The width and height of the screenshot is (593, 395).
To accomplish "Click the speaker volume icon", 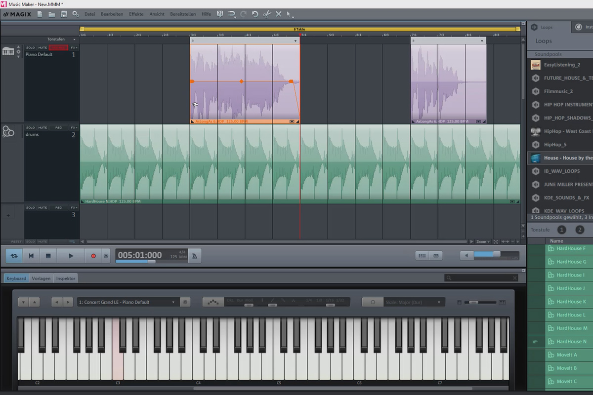I will coord(466,255).
